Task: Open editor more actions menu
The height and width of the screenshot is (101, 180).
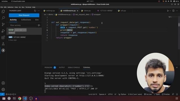Action: point(177,11)
